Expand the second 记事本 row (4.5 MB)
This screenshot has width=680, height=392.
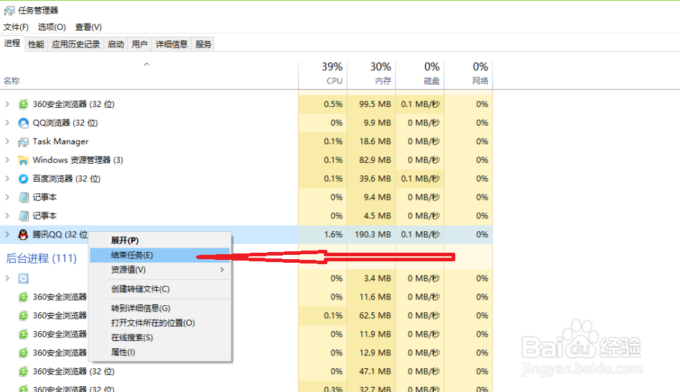(x=7, y=216)
